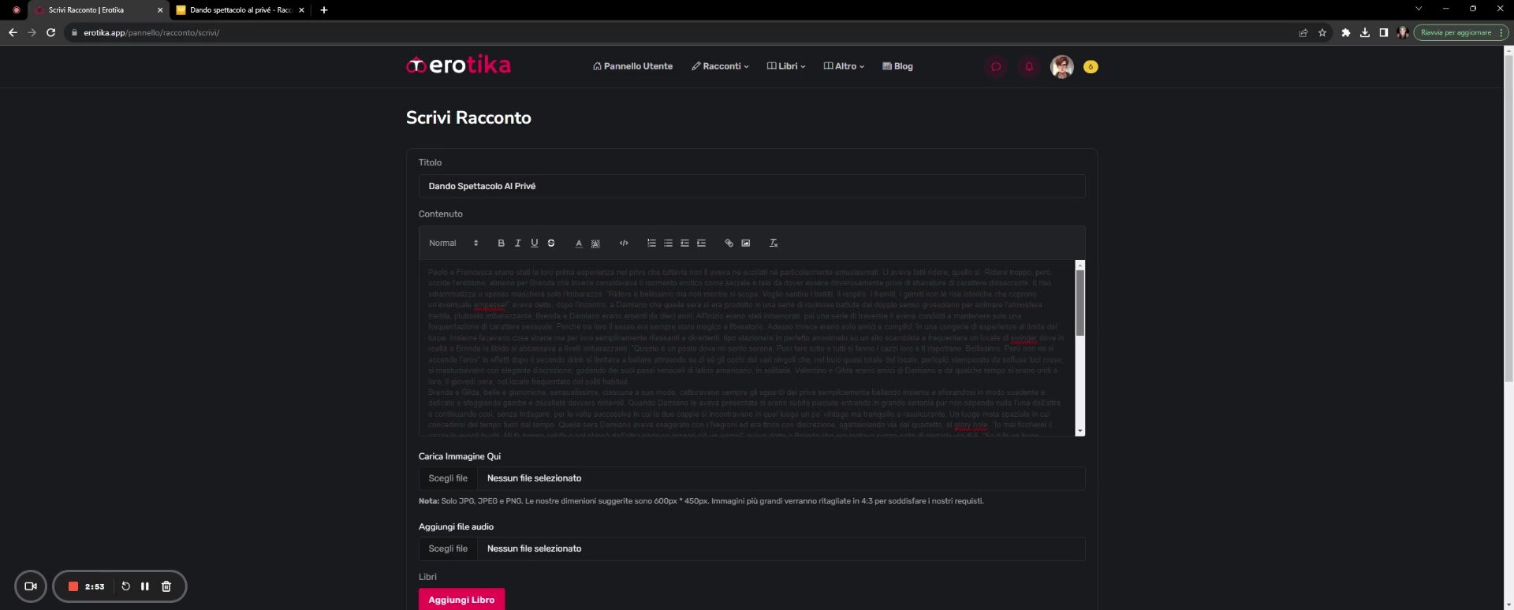
Task: Open the text color picker
Action: (x=578, y=244)
